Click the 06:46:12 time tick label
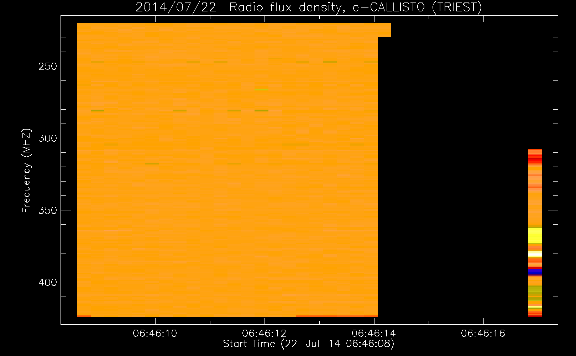 coord(264,334)
